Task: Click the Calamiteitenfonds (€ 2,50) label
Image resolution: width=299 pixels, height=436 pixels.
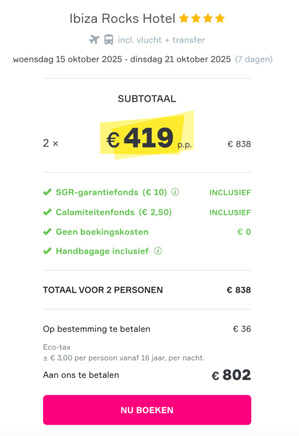Action: 114,212
